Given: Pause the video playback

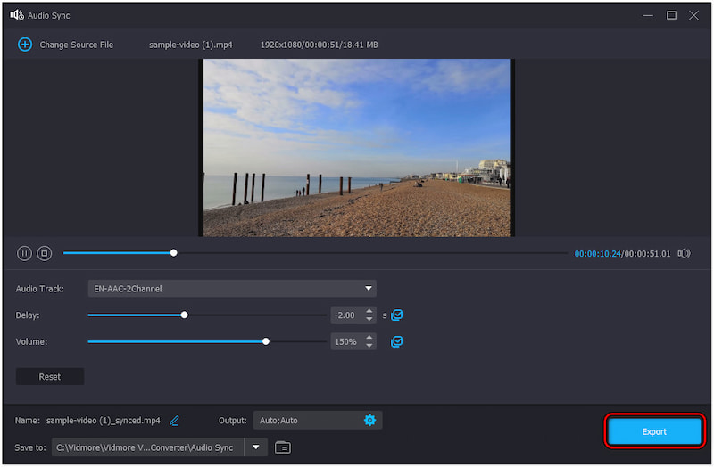Looking at the screenshot, I should point(24,253).
